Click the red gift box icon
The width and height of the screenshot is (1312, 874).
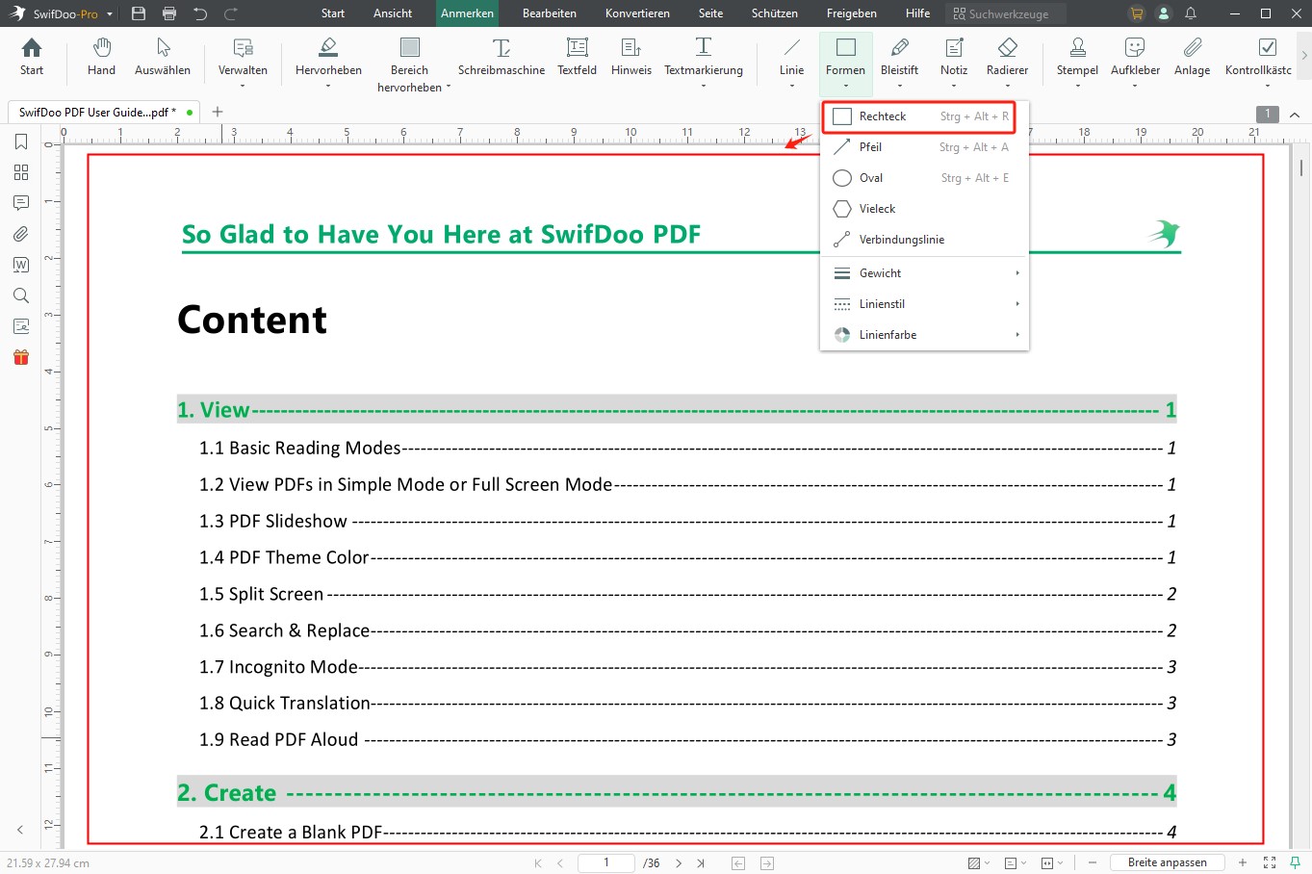(x=21, y=357)
